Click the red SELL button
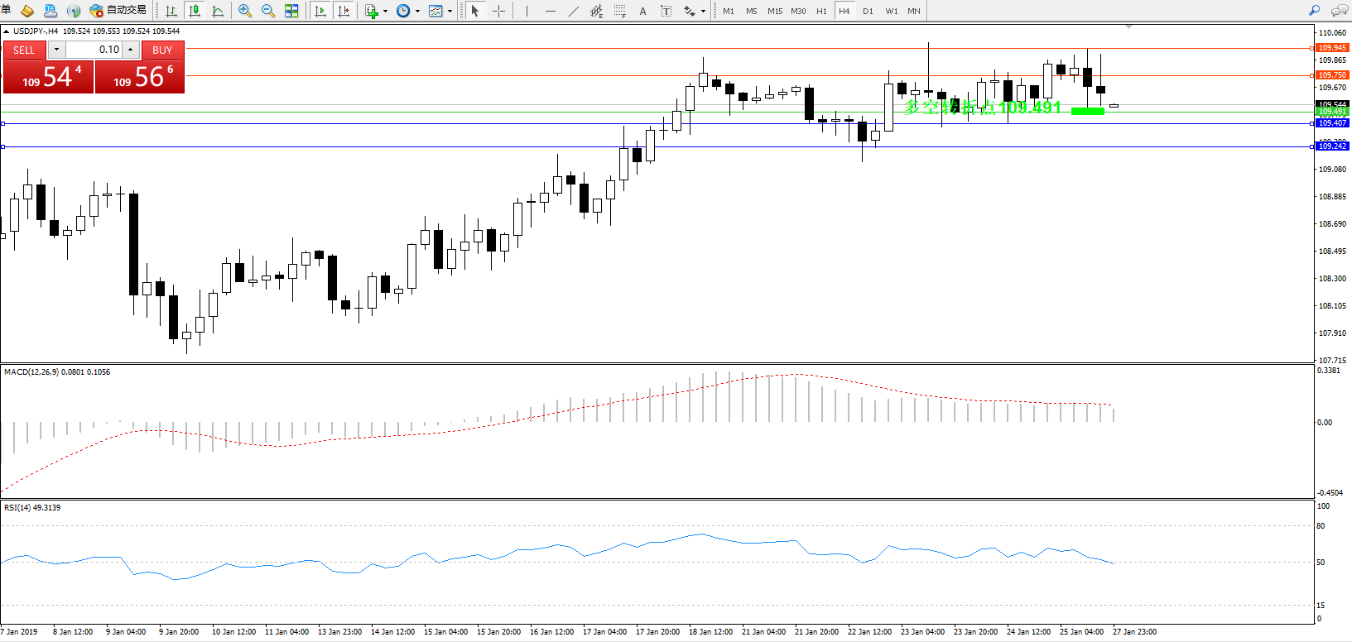The image size is (1352, 642). point(24,50)
